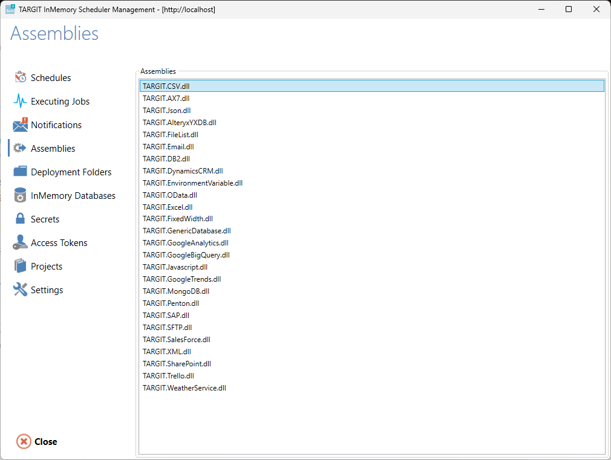Image resolution: width=611 pixels, height=460 pixels.
Task: Close the window with title bar X
Action: pos(596,9)
